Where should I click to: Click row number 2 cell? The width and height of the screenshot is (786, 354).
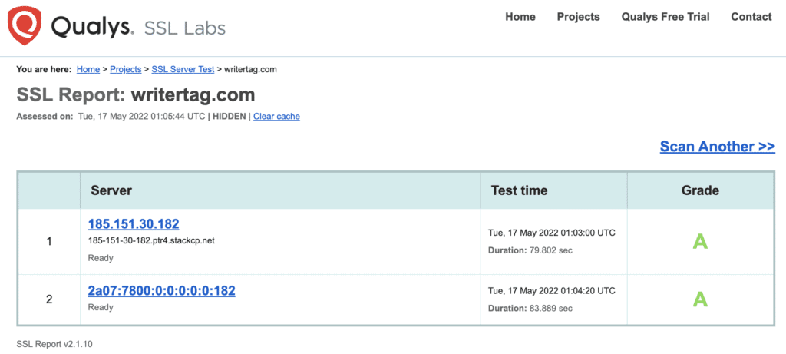tap(48, 299)
